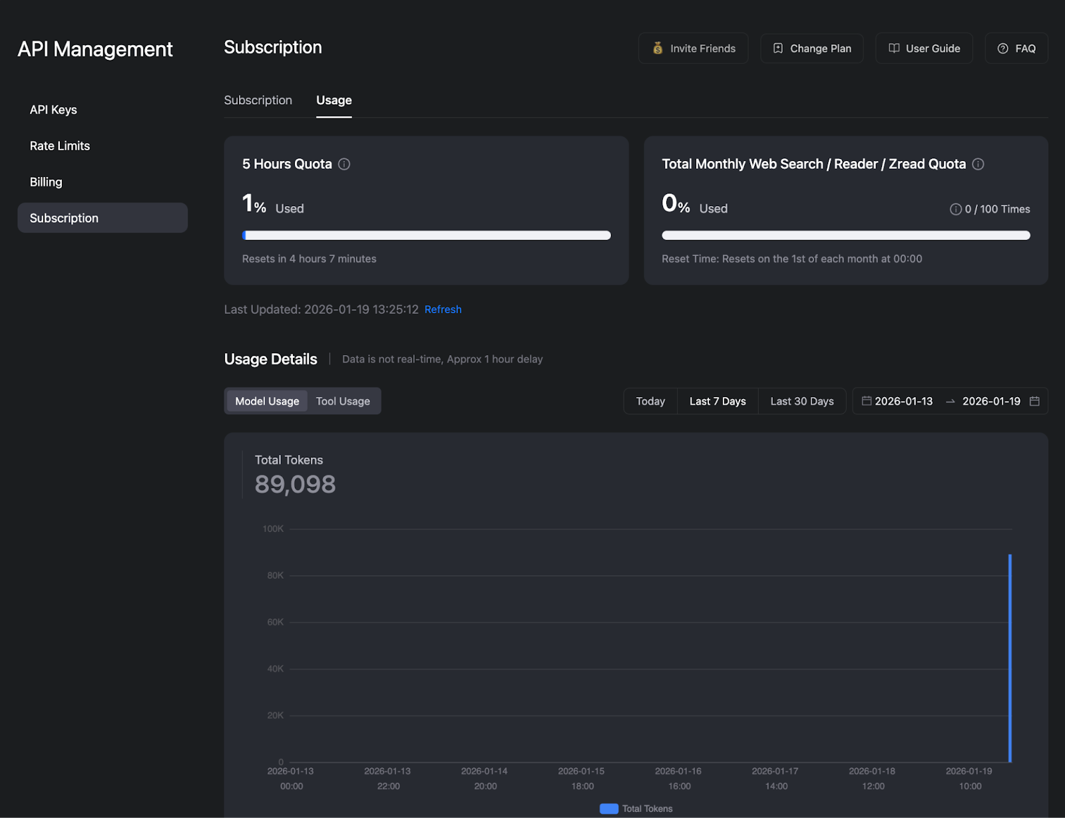Click the calendar icon after end date
1065x818 pixels.
pyautogui.click(x=1034, y=401)
